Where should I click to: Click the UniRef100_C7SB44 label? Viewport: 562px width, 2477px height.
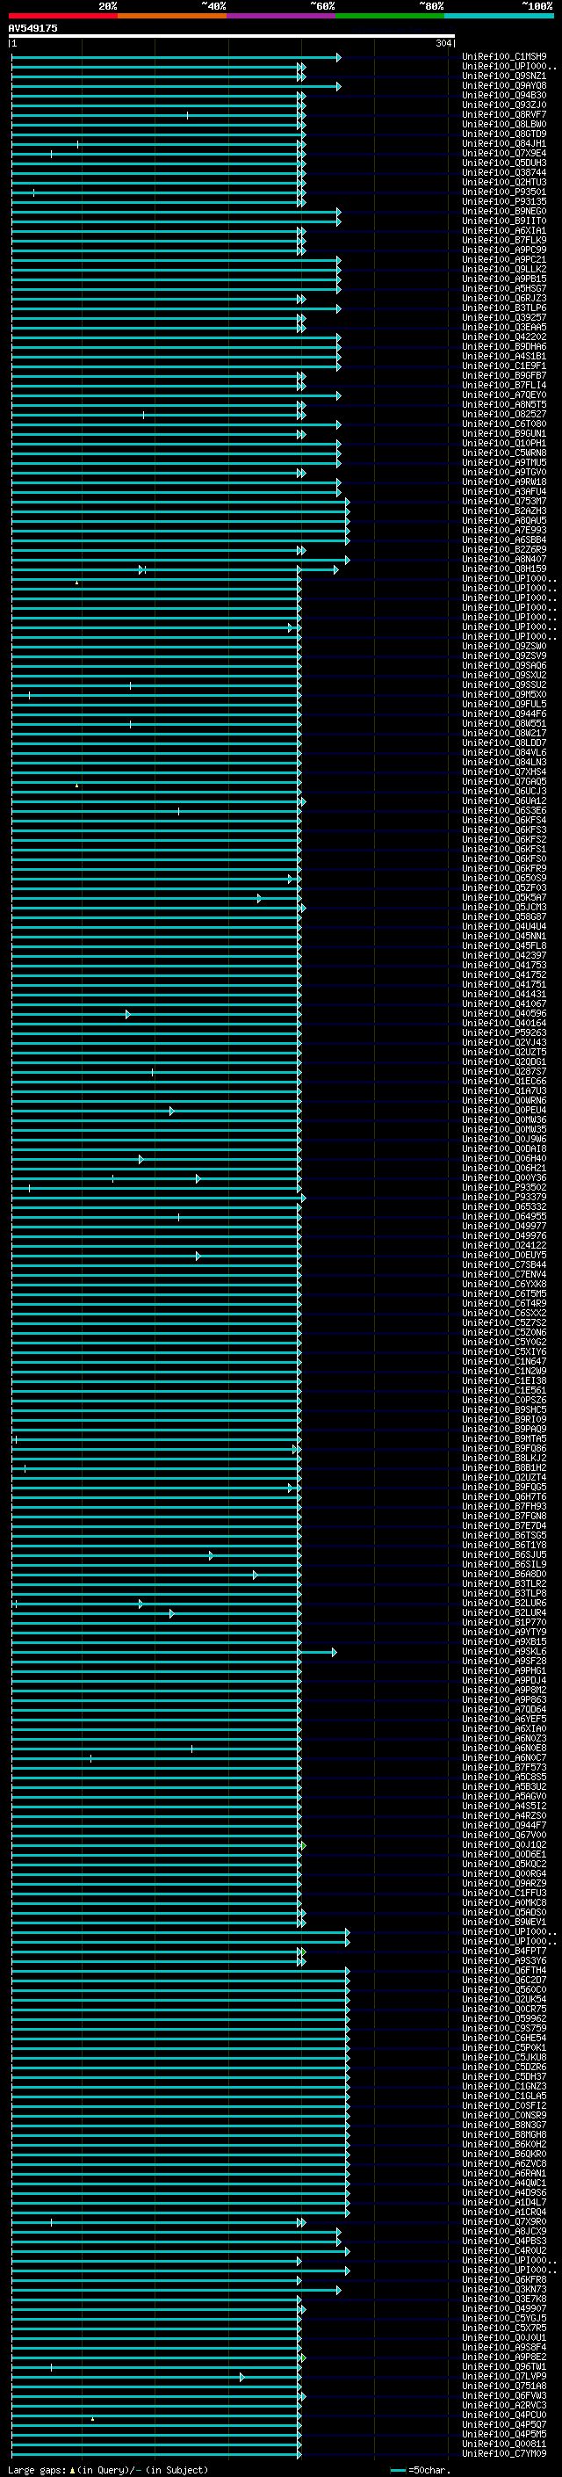(x=504, y=1264)
